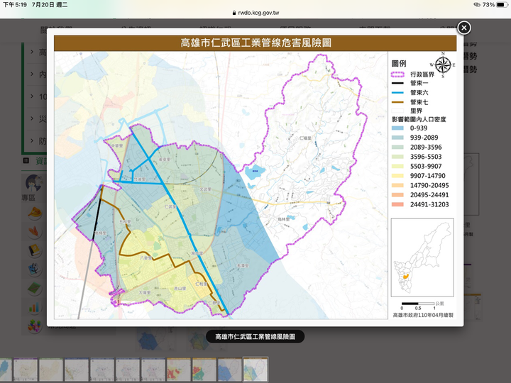Tap the 仁武里 label on the map
511x383 pixels.
tap(170, 207)
